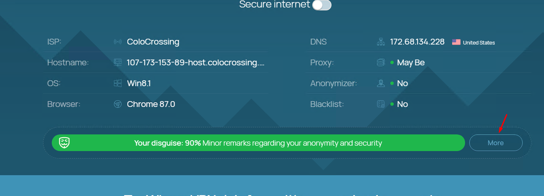Viewport: 544px width, 196px height.
Task: Click the Blacklist checklist icon
Action: pyautogui.click(x=381, y=104)
